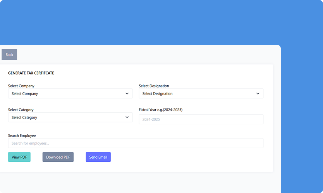Click the Back button
The height and width of the screenshot is (193, 323).
(9, 55)
